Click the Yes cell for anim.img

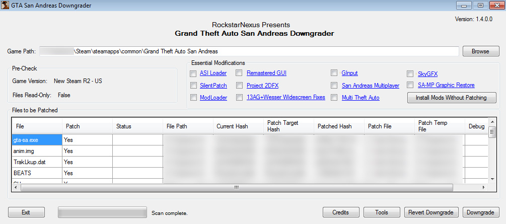(x=87, y=151)
